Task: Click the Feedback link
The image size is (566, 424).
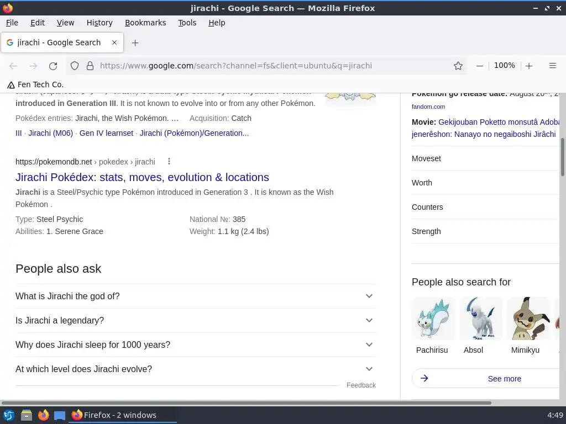Action: [361, 385]
